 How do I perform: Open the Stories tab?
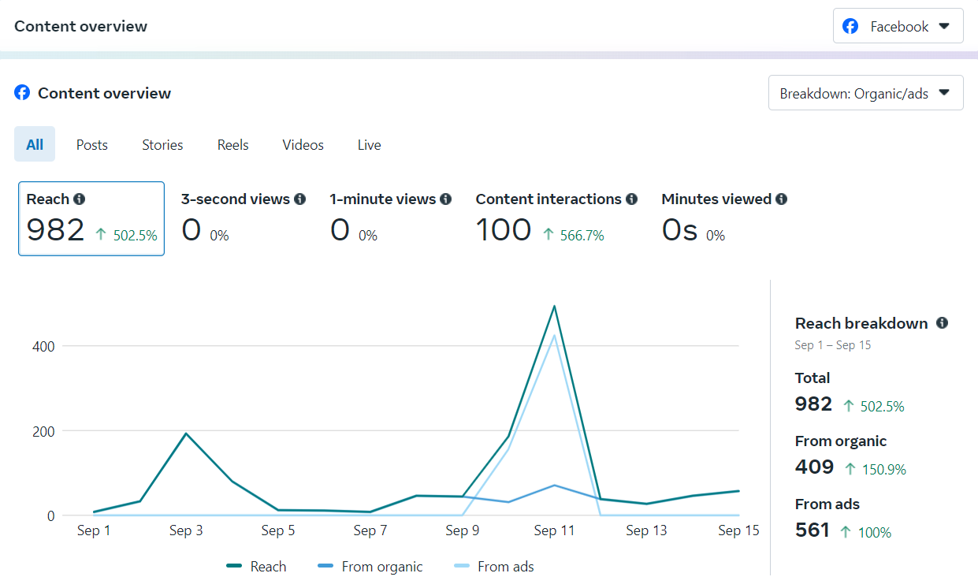[162, 144]
